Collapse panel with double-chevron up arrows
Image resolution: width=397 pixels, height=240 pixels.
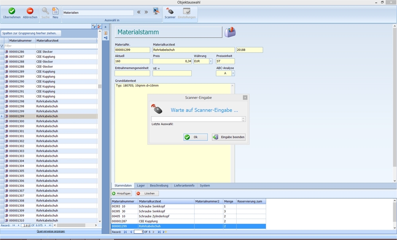pyautogui.click(x=106, y=27)
